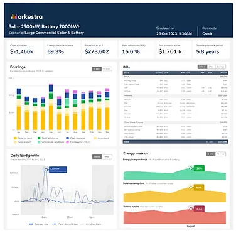Toggle the Solar export legend entry

[23, 142]
